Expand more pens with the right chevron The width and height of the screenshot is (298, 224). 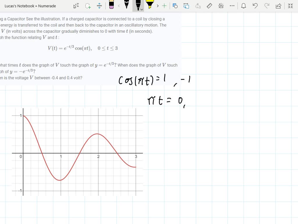157,6
